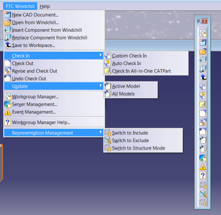Click the Open from Windchill folder icon in the vertical toolbar
This screenshot has height=215, width=221.
[x=203, y=51]
